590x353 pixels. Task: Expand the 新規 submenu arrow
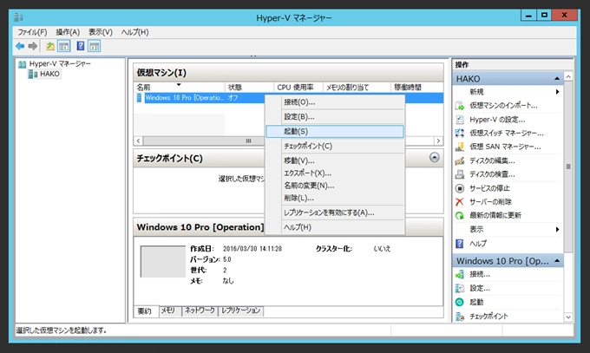[x=557, y=92]
